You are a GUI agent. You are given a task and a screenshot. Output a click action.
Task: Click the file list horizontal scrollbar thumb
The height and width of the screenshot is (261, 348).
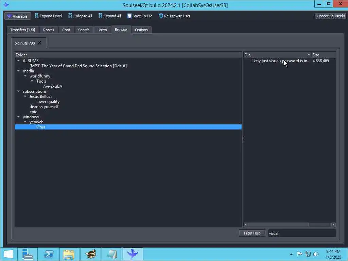pyautogui.click(x=278, y=225)
